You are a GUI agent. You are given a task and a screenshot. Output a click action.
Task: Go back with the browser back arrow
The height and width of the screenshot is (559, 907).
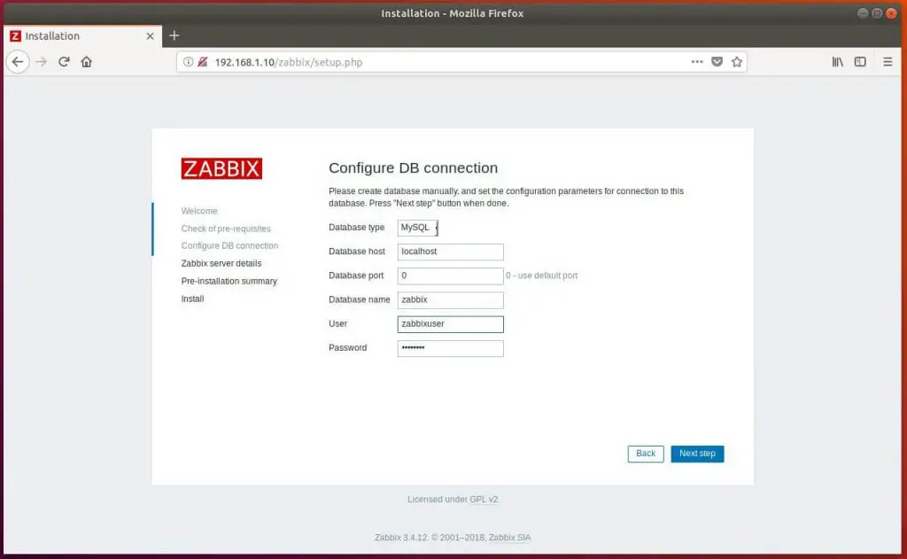(18, 62)
